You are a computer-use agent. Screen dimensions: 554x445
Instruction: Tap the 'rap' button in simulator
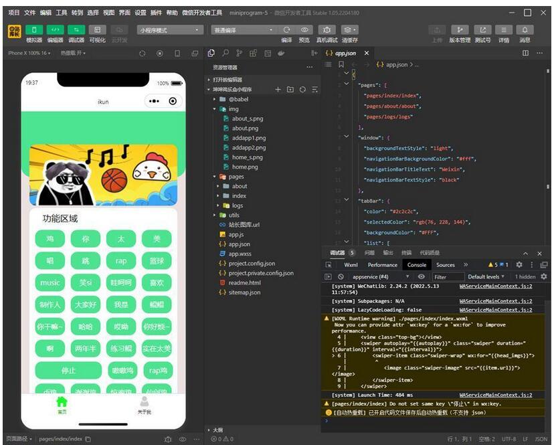point(120,261)
